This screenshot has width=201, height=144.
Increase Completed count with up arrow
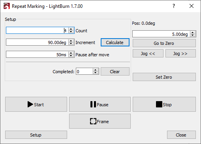(96, 70)
